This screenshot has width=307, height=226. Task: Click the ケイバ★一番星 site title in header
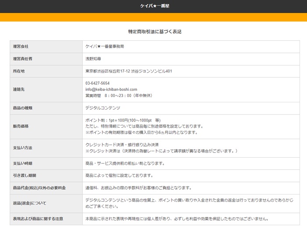click(x=153, y=6)
